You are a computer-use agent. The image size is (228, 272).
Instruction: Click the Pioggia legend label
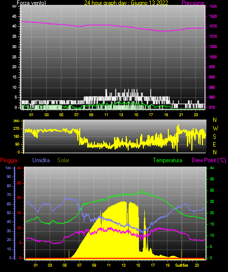9,160
